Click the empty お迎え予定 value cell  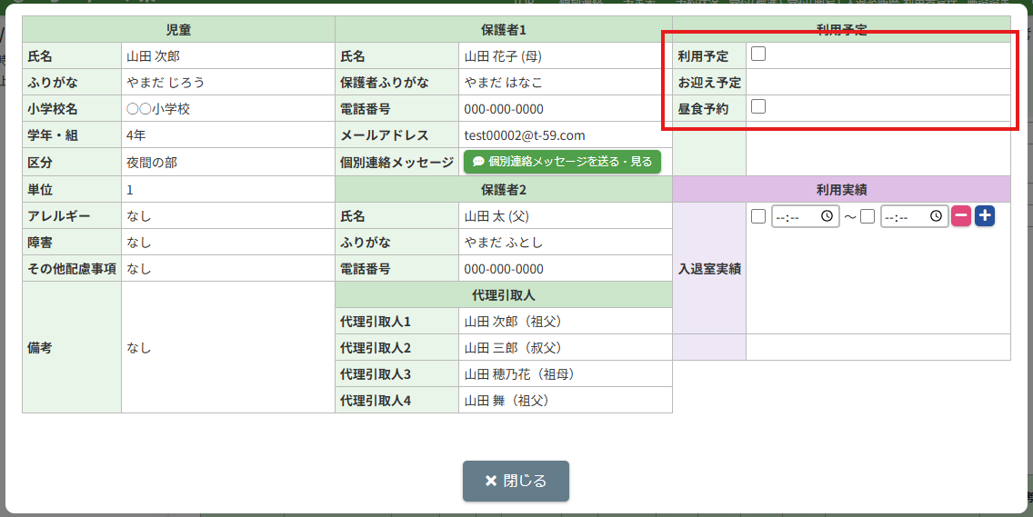tap(878, 82)
